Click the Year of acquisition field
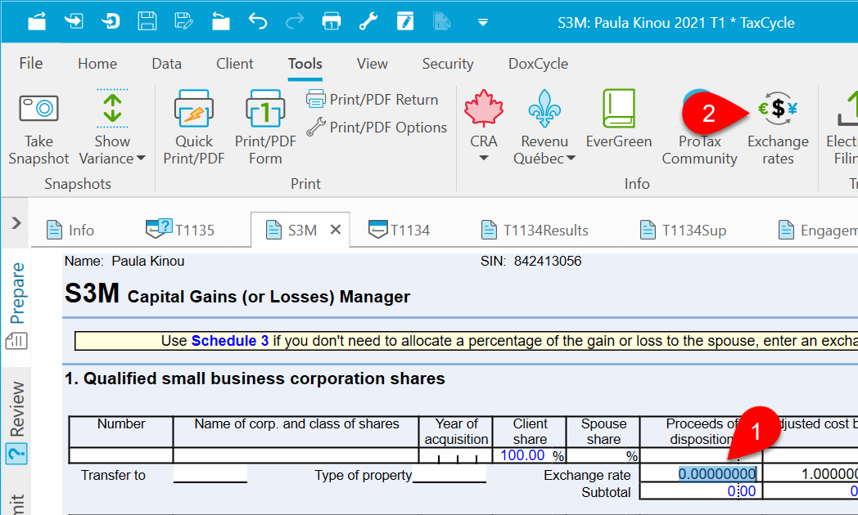The height and width of the screenshot is (515, 858). point(456,455)
